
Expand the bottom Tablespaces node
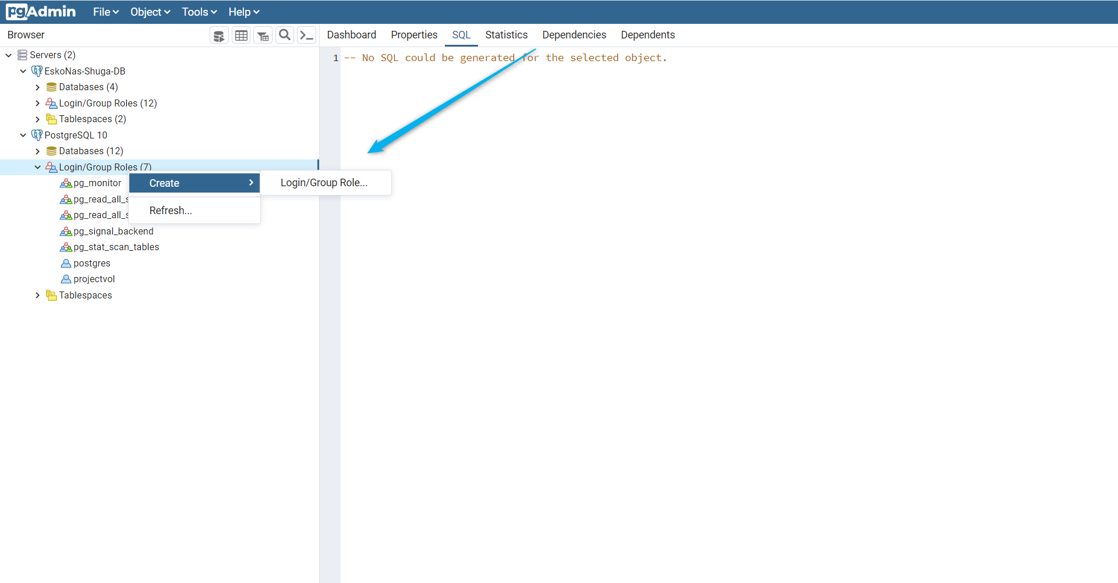pyautogui.click(x=38, y=295)
